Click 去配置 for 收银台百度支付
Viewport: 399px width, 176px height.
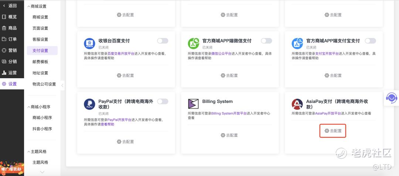coord(126,75)
